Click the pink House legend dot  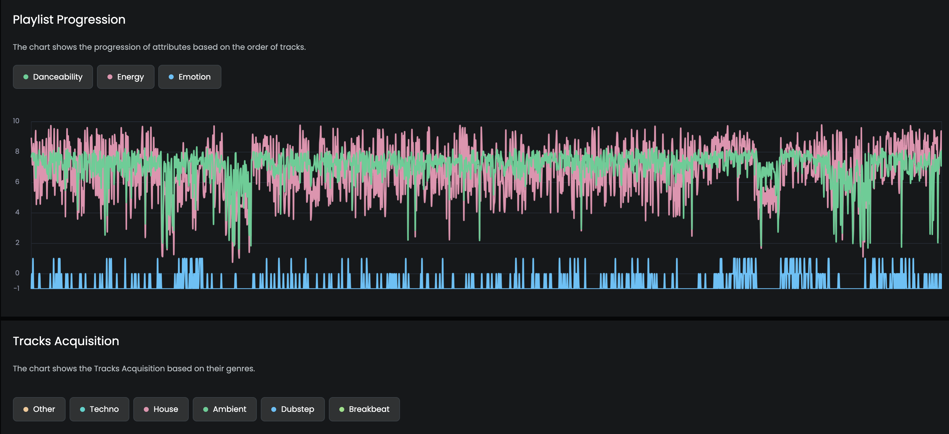(x=146, y=409)
